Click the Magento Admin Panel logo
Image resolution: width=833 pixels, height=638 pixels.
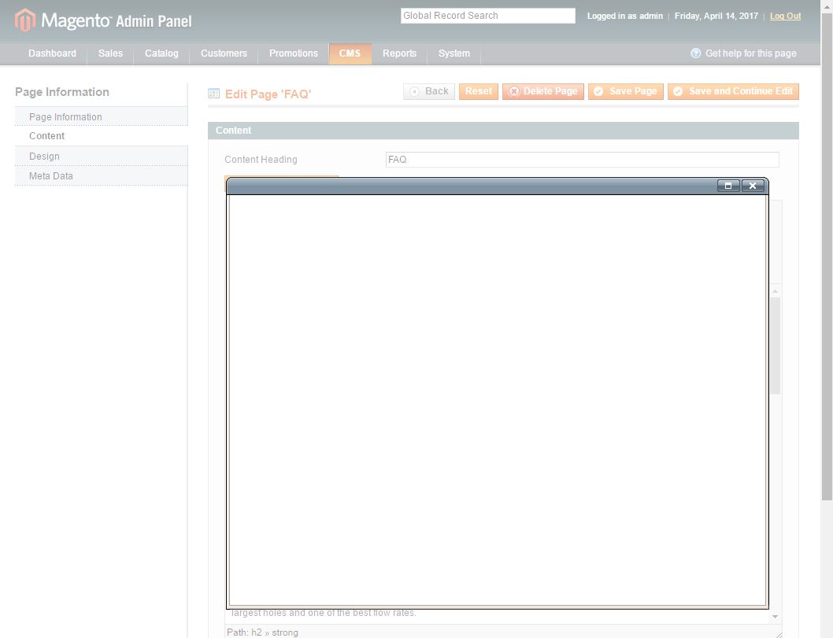coord(102,20)
